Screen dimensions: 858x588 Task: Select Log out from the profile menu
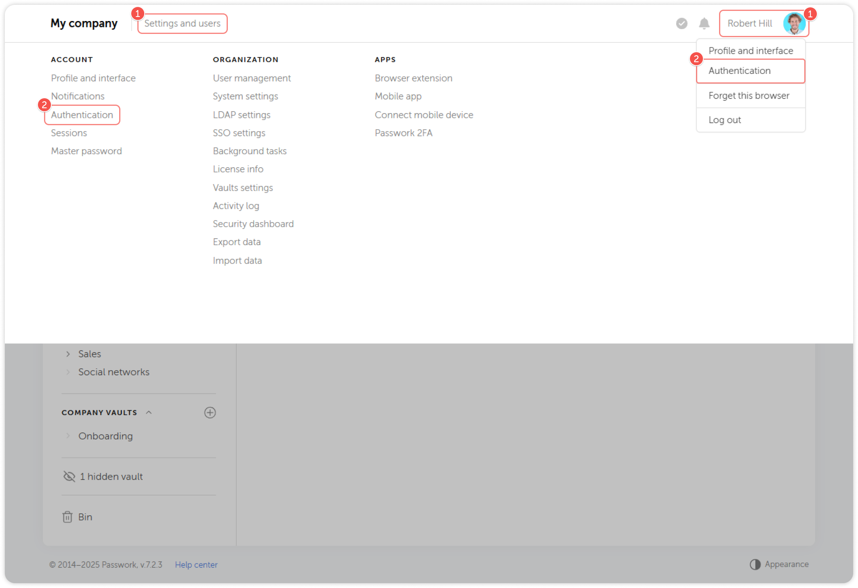click(725, 120)
